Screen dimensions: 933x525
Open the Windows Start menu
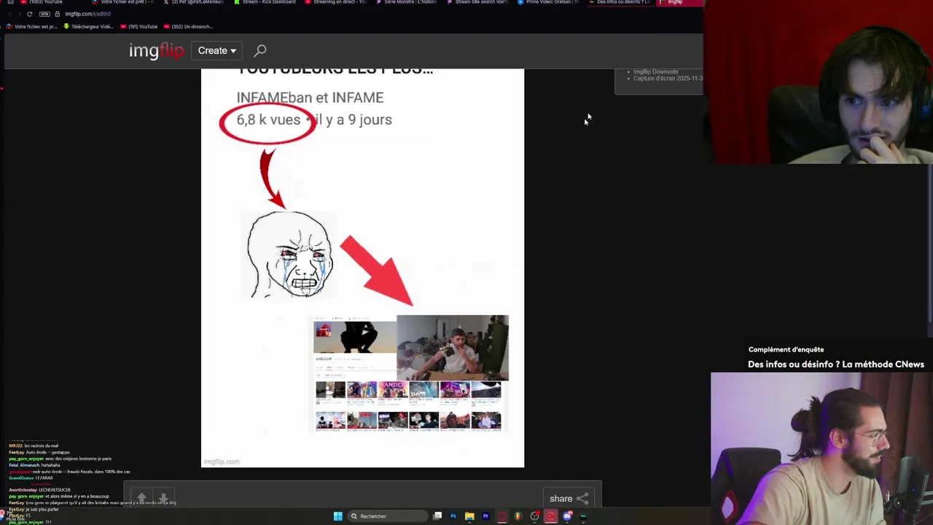[x=337, y=516]
